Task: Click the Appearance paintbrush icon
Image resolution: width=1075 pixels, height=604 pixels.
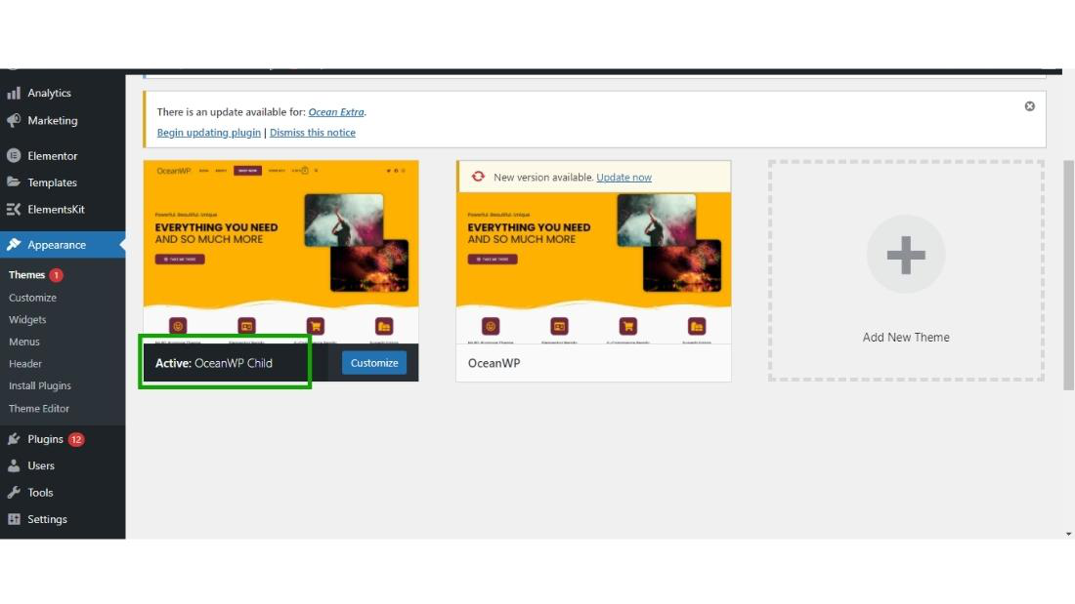Action: 14,245
